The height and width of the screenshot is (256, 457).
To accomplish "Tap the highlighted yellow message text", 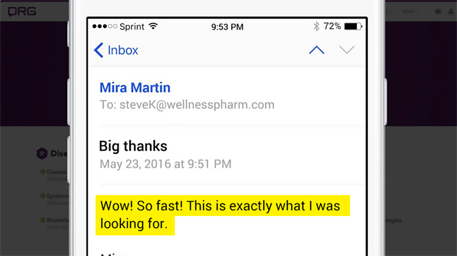I will [222, 215].
